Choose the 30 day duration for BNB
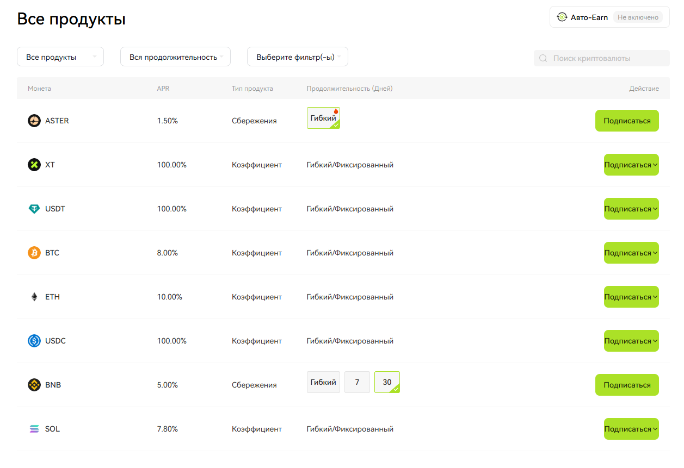This screenshot has height=468, width=684. [x=387, y=382]
